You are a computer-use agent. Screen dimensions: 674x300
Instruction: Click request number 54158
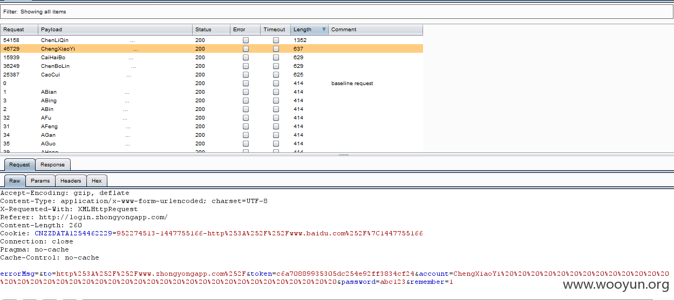click(x=11, y=40)
